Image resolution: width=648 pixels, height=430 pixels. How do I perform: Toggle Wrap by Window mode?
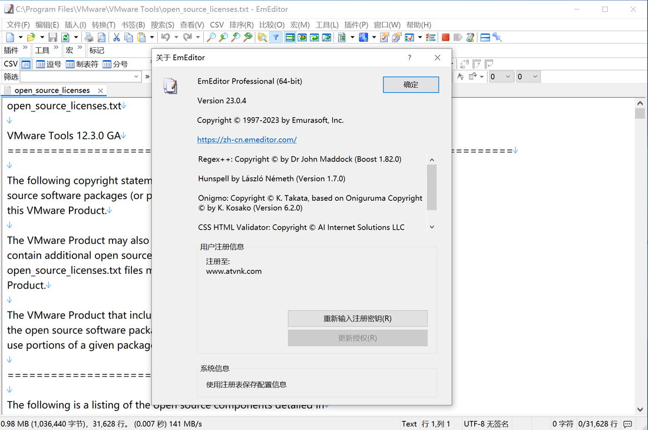pos(315,38)
